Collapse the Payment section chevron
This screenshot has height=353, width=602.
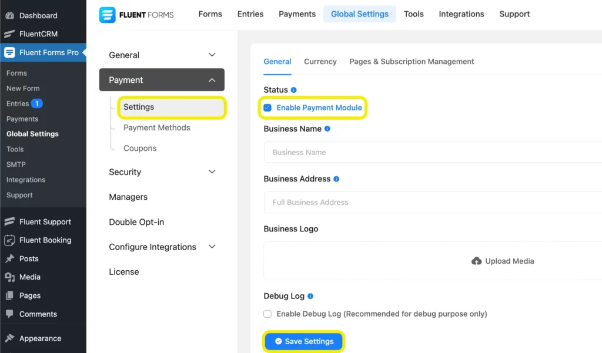(x=212, y=80)
